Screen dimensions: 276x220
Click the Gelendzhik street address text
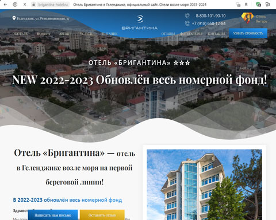coord(43,18)
